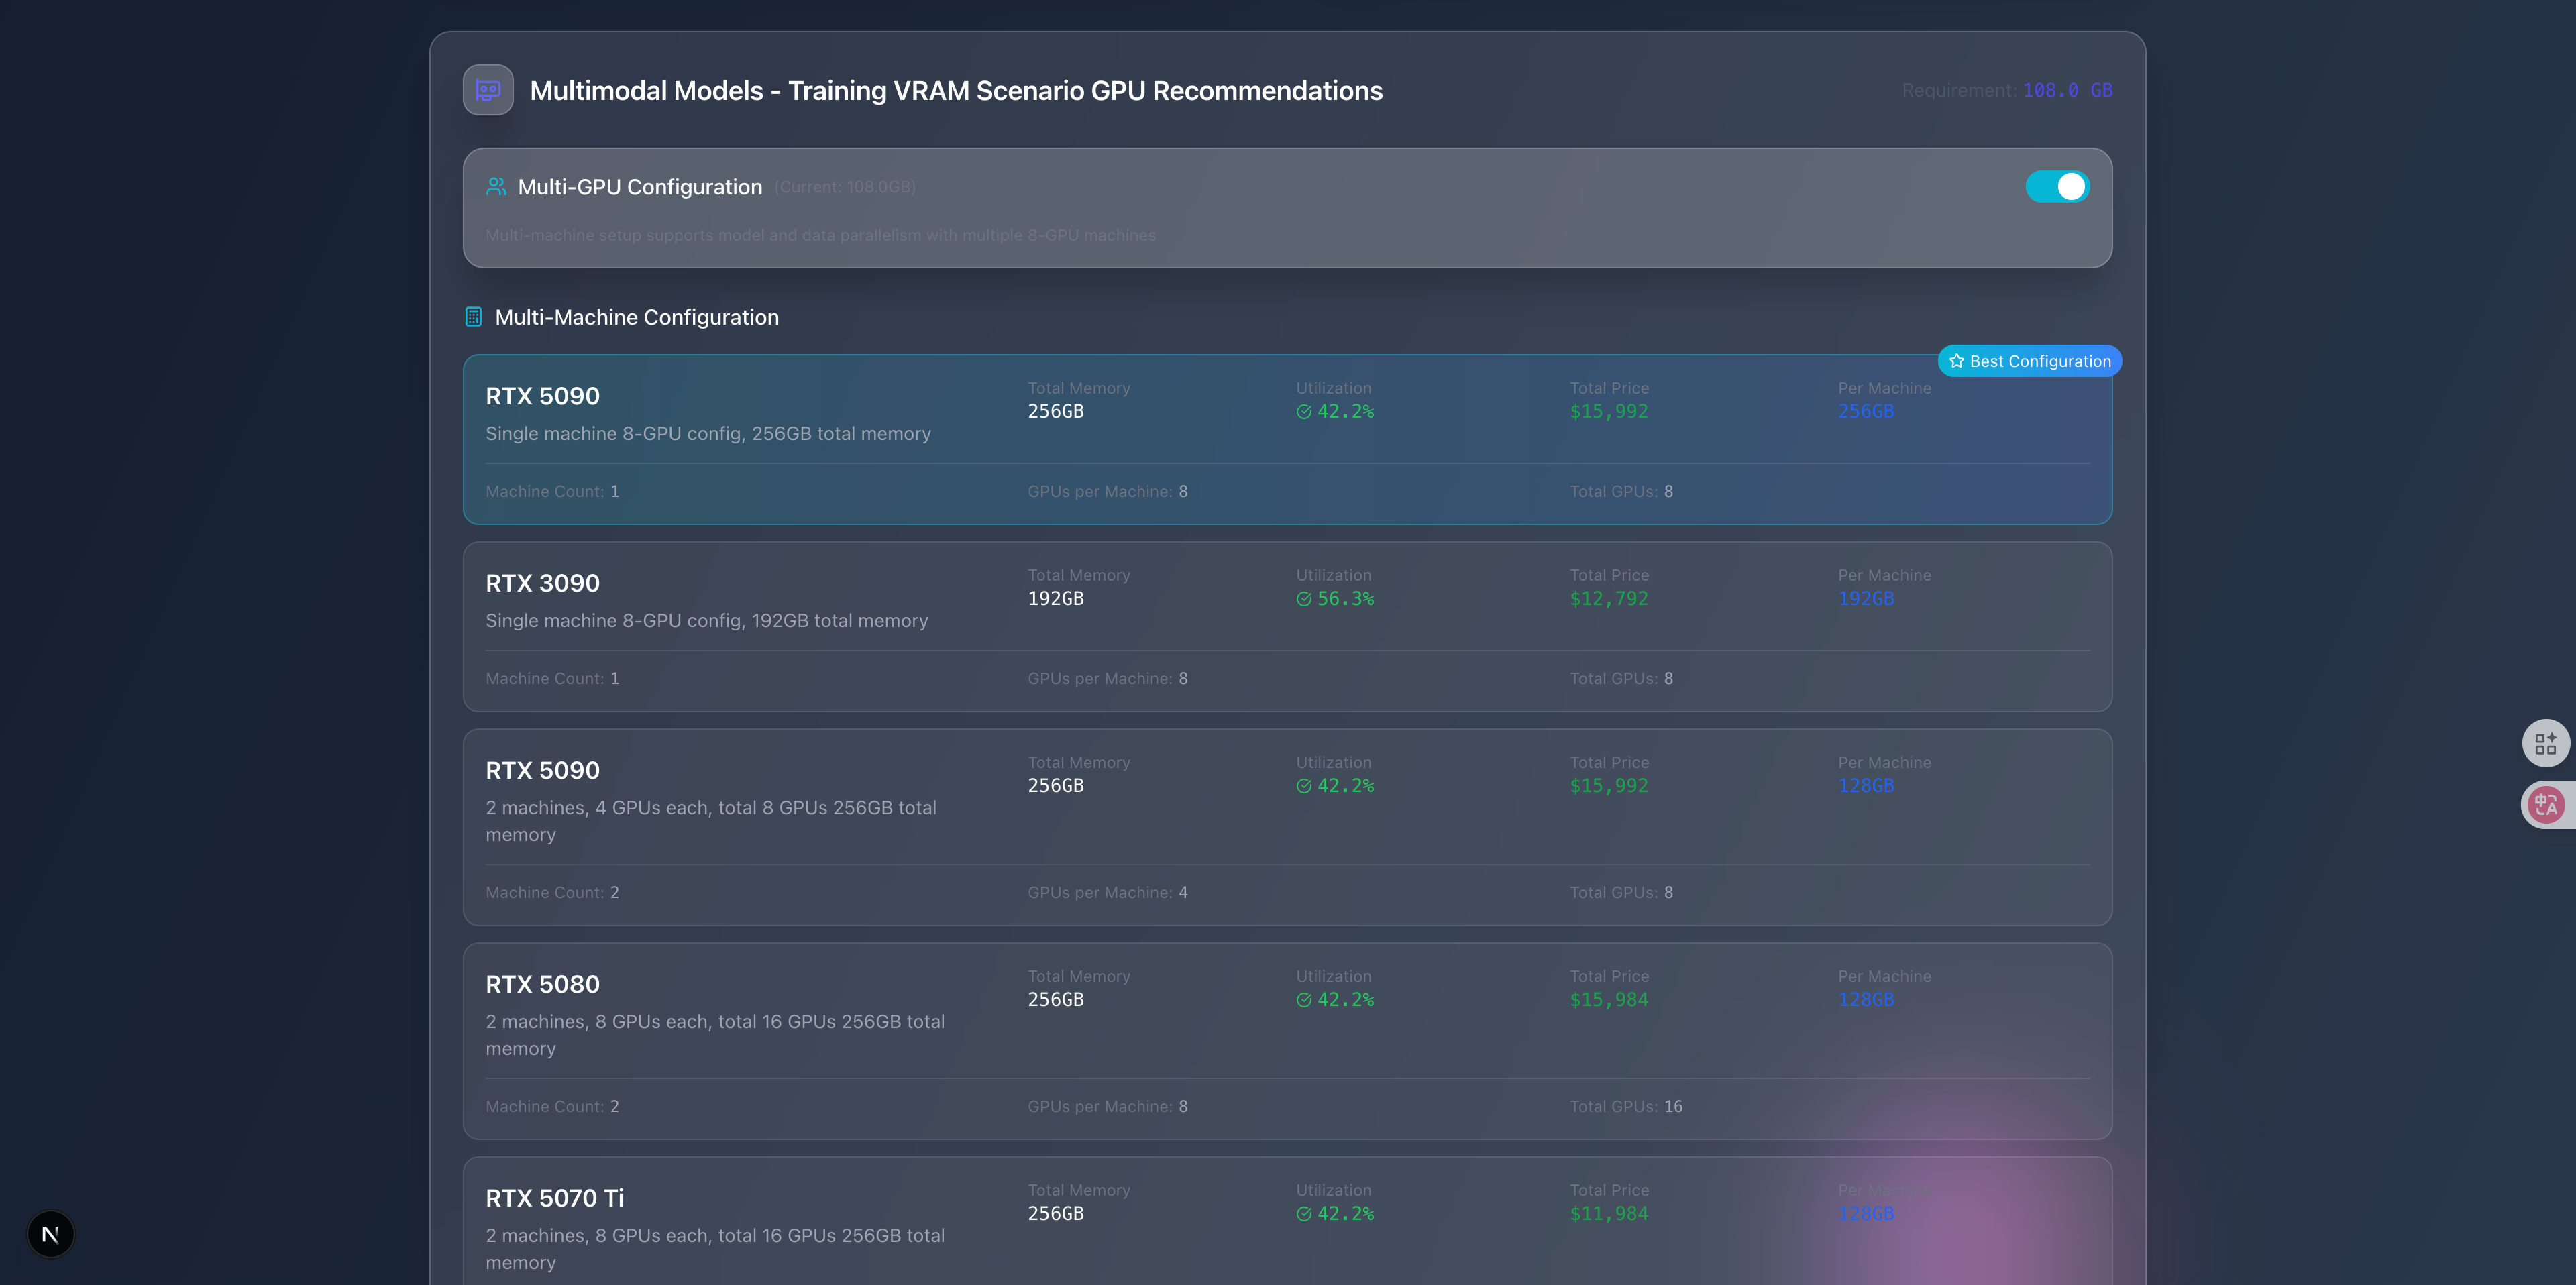Viewport: 2576px width, 1285px height.
Task: Click the Requirement 108.0 GB value
Action: [2067, 90]
